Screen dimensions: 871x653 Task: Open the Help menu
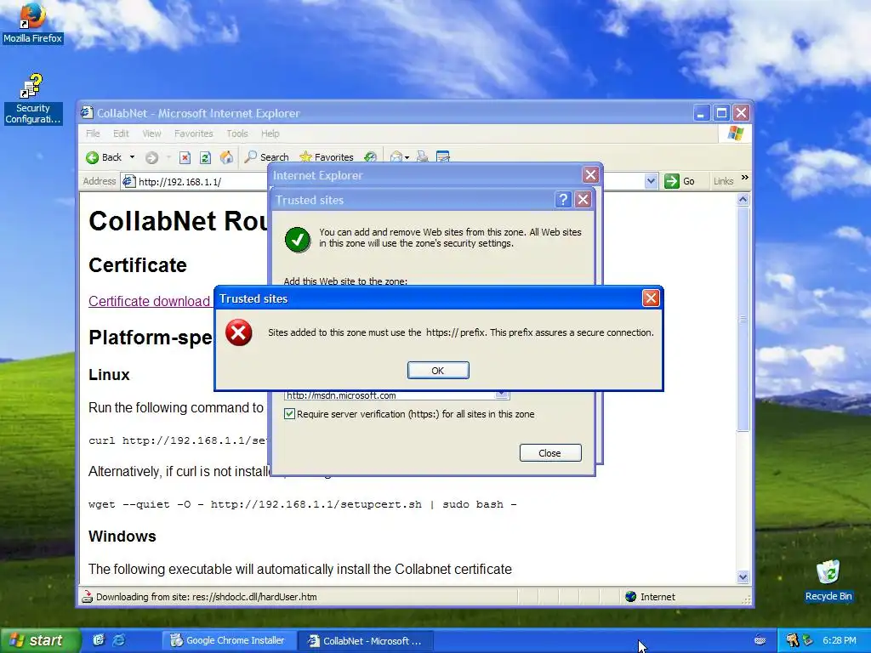(x=270, y=133)
